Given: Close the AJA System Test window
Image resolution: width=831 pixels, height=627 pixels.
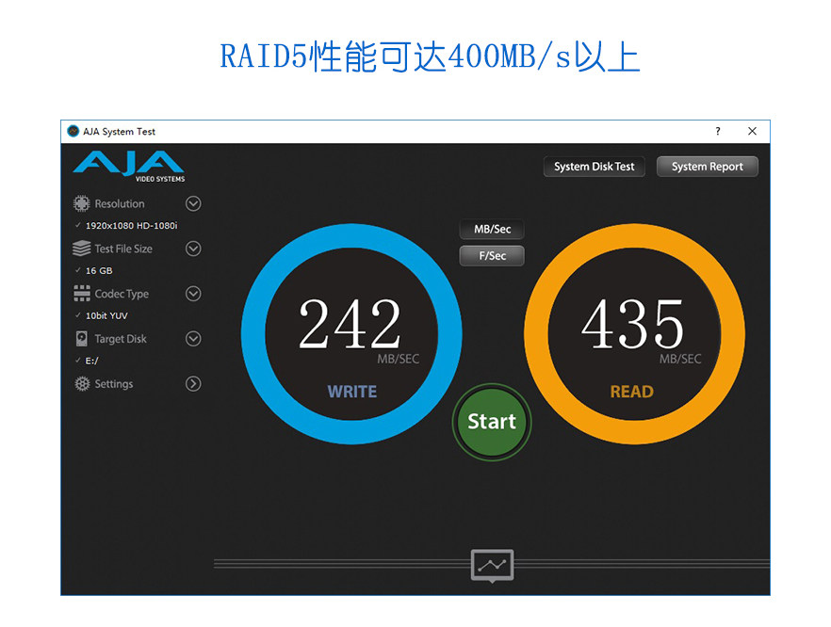Looking at the screenshot, I should 752,131.
